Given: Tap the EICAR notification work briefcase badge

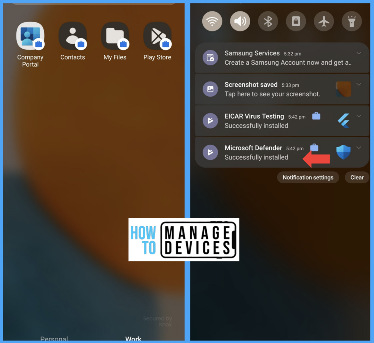Looking at the screenshot, I should coord(316,116).
